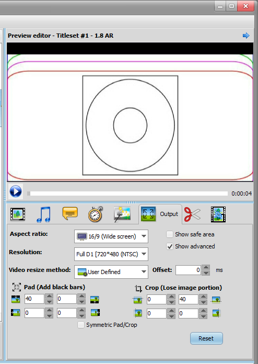Open Video resize method dropdown

click(x=111, y=272)
